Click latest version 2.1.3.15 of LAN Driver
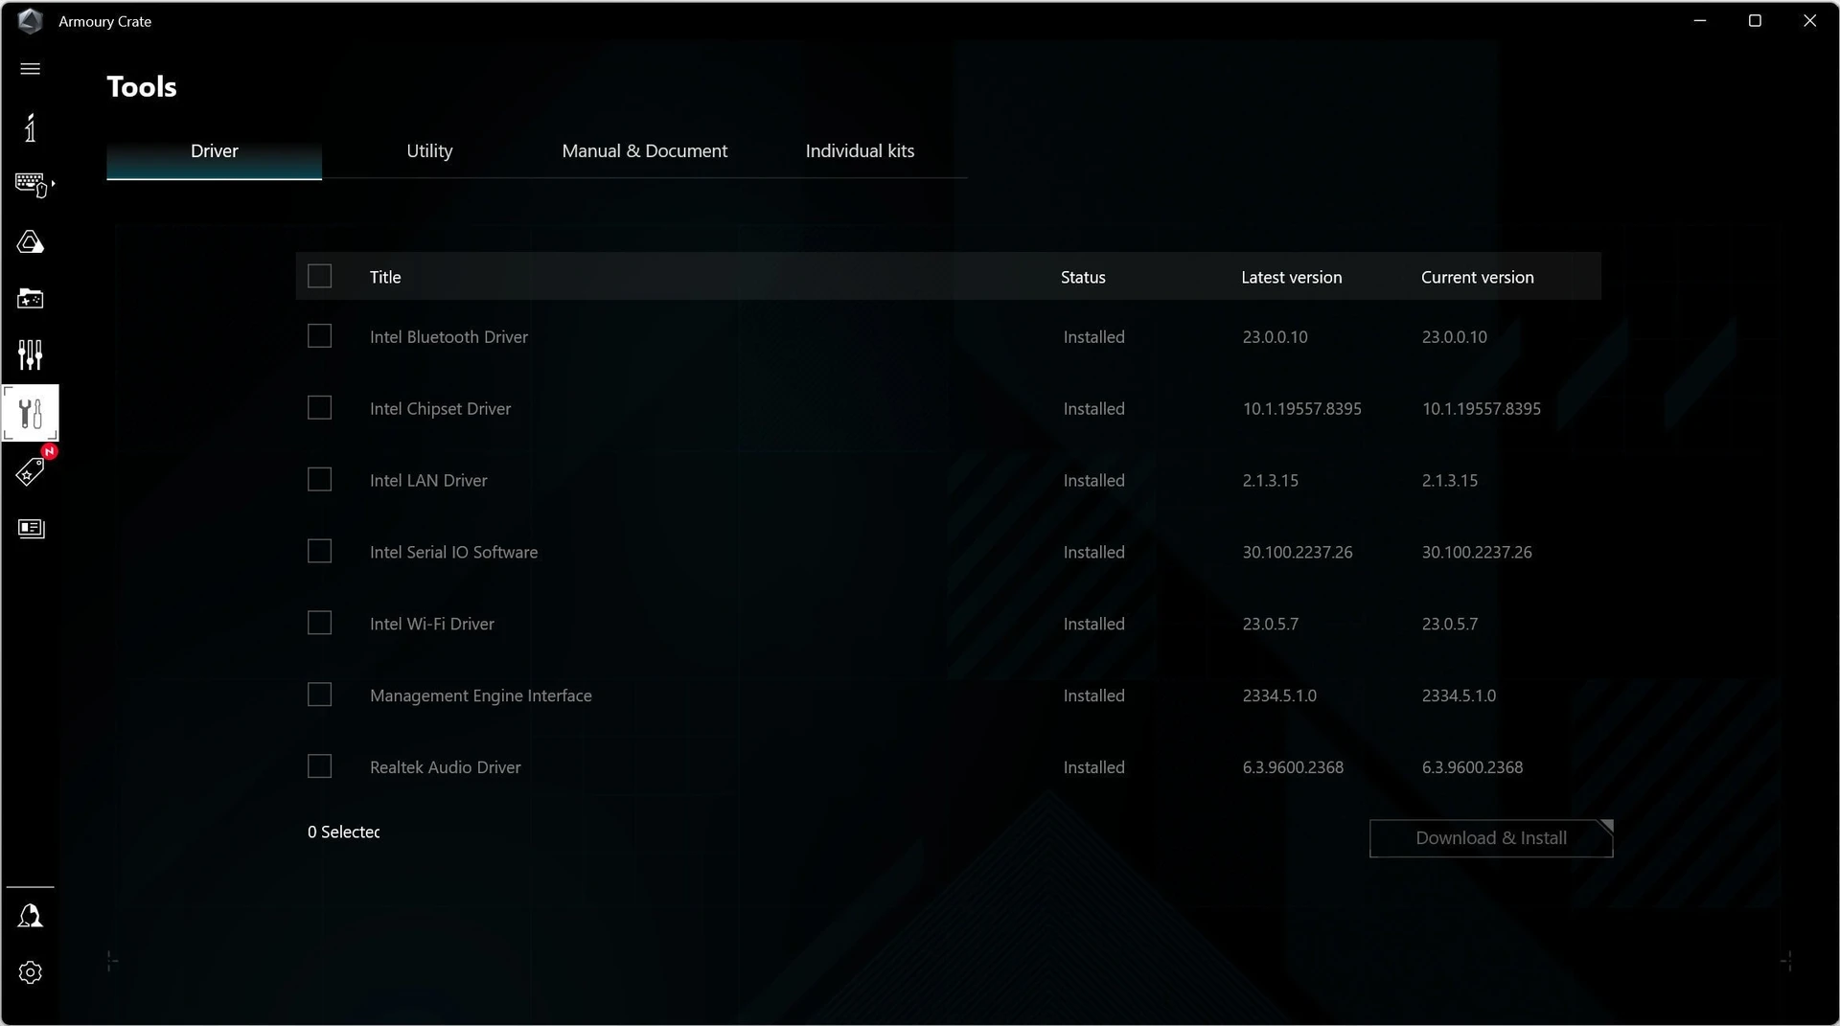 [1270, 481]
